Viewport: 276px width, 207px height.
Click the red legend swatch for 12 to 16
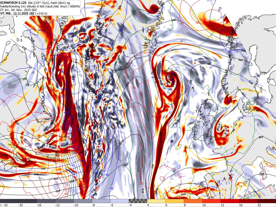tap(230, 201)
